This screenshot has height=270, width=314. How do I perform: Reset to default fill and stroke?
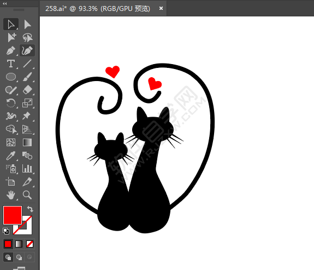pyautogui.click(x=6, y=231)
